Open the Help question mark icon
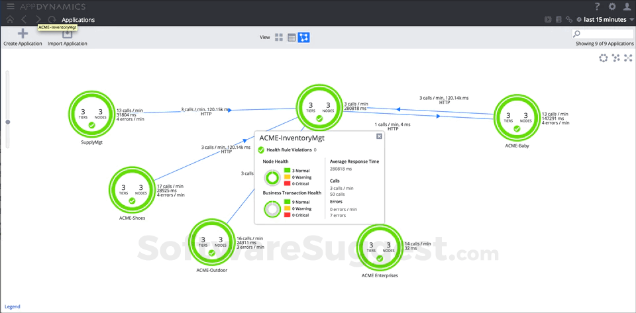Image resolution: width=636 pixels, height=313 pixels. [597, 7]
